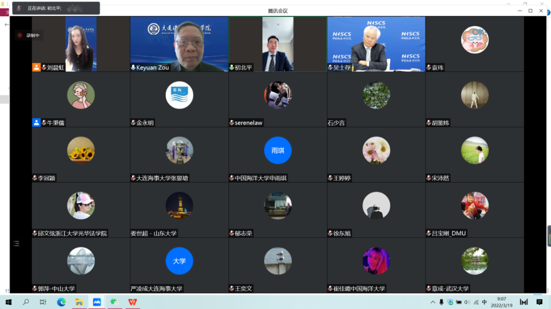Expand the system tray hidden icons chevron
Image resolution: width=551 pixels, height=309 pixels.
pos(433,302)
